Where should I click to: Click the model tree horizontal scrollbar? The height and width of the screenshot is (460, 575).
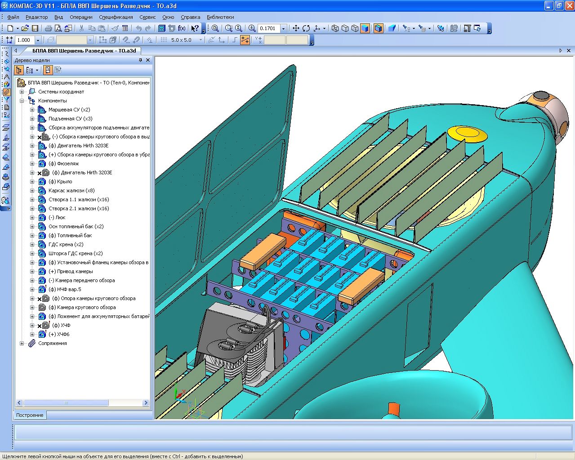(x=66, y=403)
